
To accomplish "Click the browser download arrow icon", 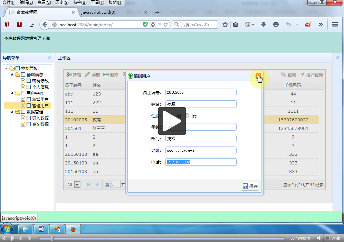I will tap(264, 24).
